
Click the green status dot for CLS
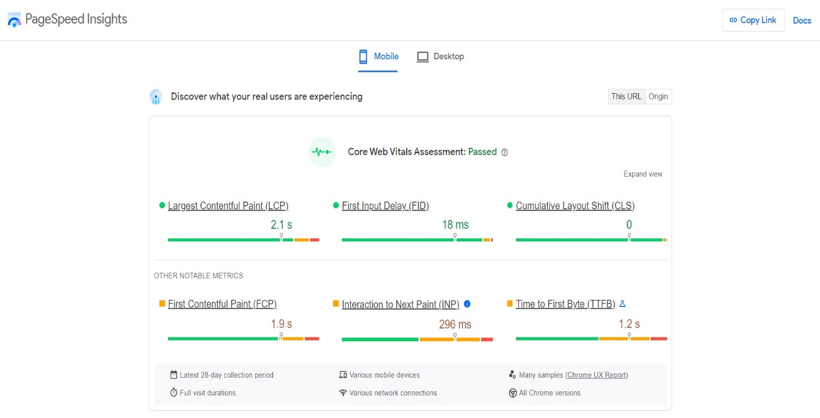[x=510, y=205]
